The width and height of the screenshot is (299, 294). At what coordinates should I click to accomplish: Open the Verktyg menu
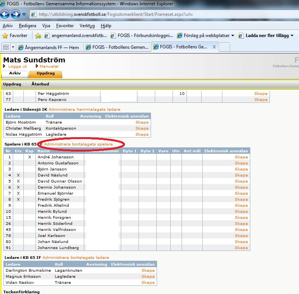click(87, 26)
